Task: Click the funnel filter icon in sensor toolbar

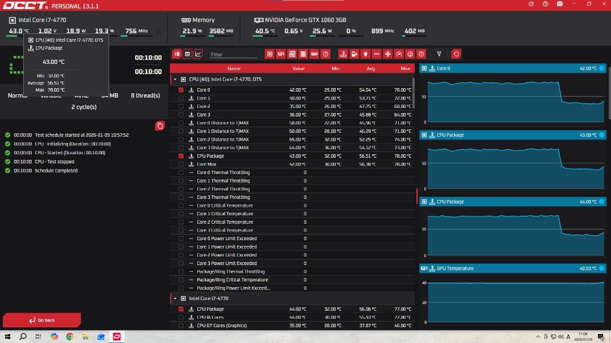Action: pos(439,54)
